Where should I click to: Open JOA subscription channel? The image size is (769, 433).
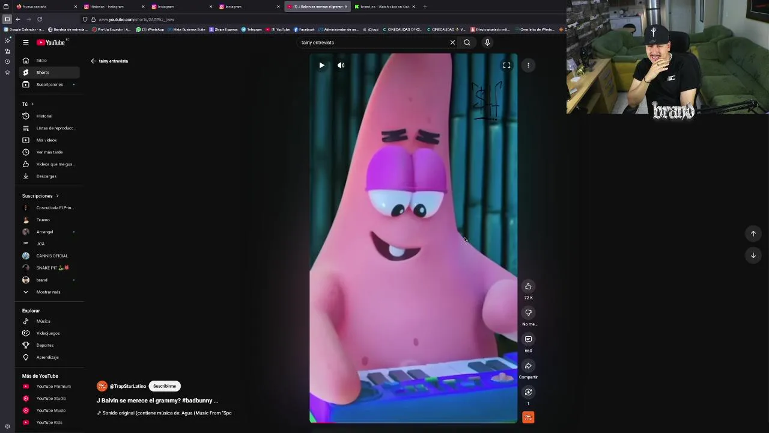[48, 244]
